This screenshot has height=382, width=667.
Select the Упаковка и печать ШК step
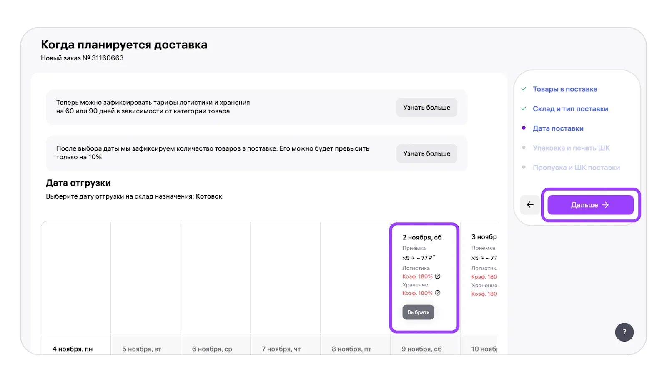(571, 148)
